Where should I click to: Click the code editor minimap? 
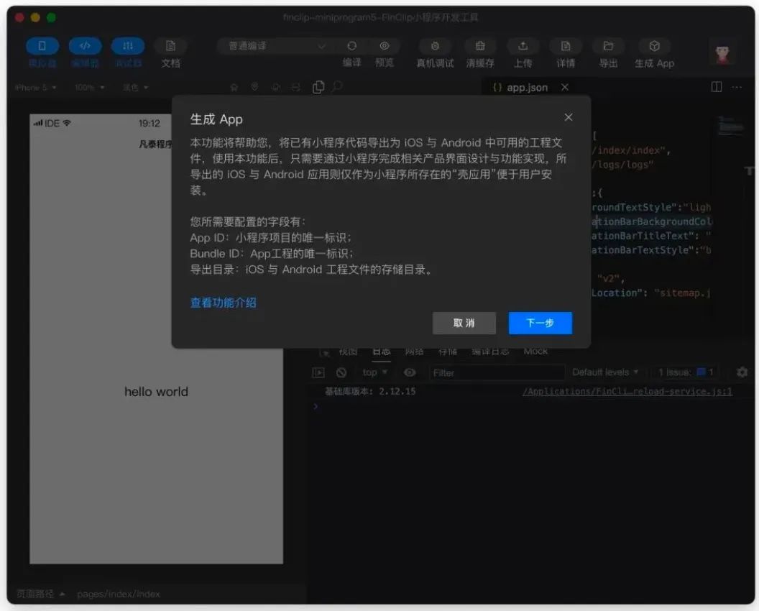[730, 126]
